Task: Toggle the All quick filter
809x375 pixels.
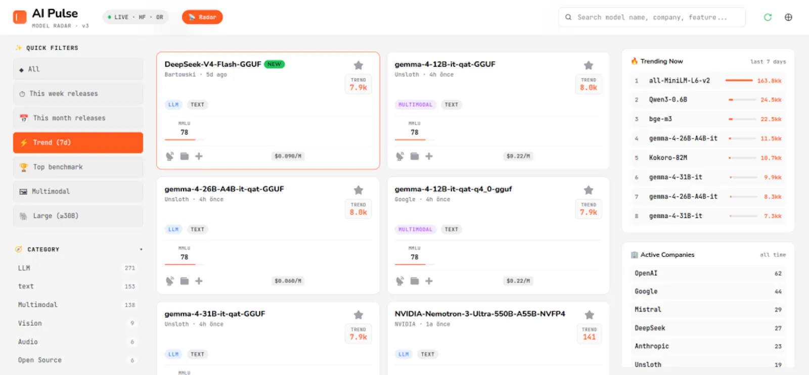Action: coord(78,69)
